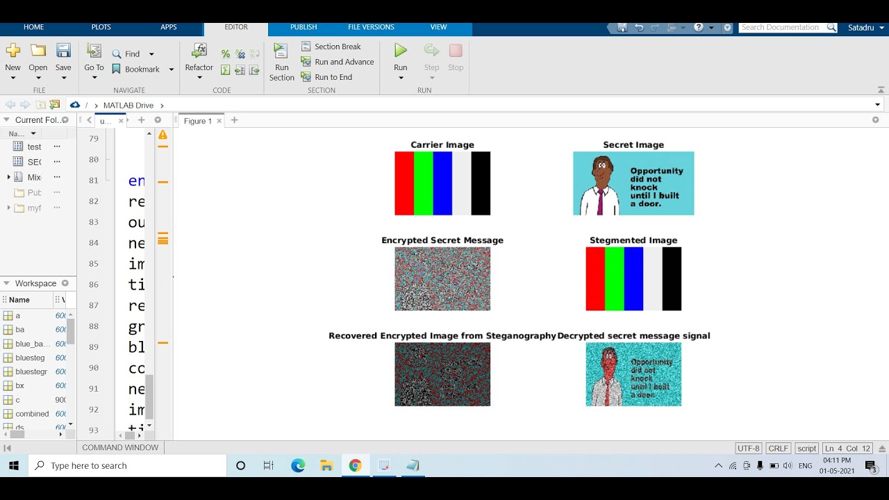The width and height of the screenshot is (889, 500).
Task: Click the Undo arrow icon
Action: [639, 28]
